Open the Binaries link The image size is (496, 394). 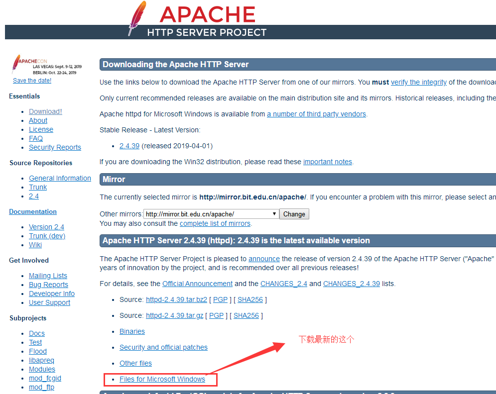132,331
